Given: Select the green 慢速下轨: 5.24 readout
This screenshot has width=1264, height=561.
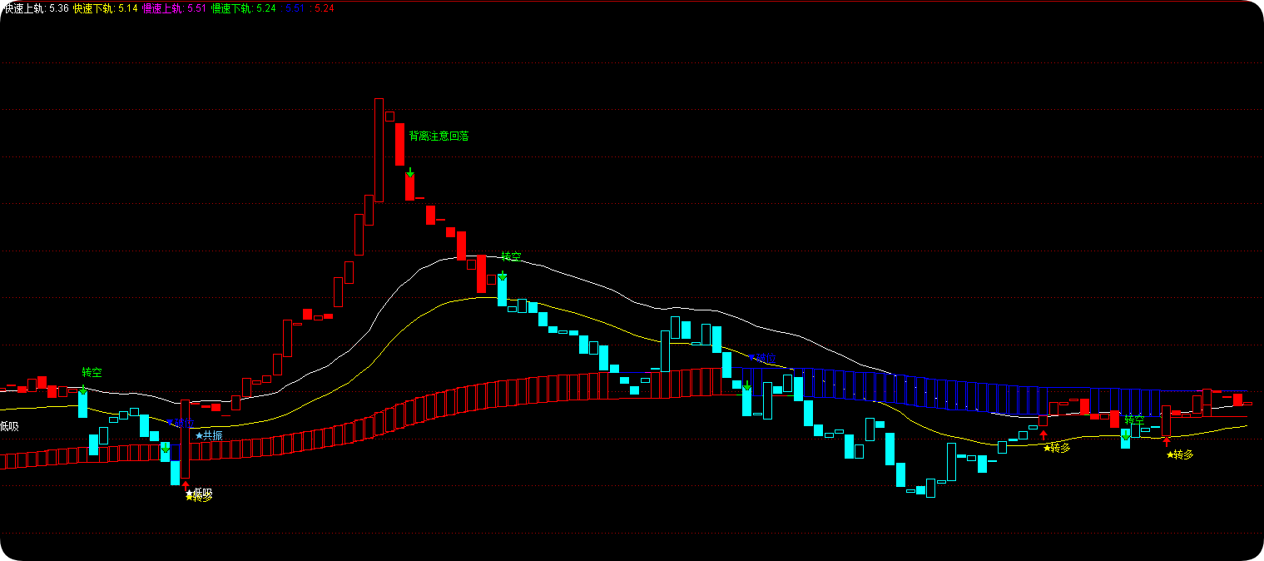Looking at the screenshot, I should (x=244, y=8).
